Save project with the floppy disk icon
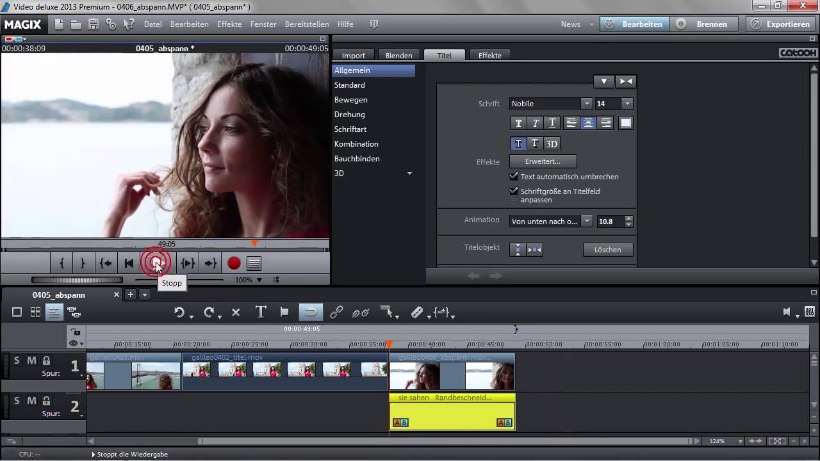 tap(94, 24)
